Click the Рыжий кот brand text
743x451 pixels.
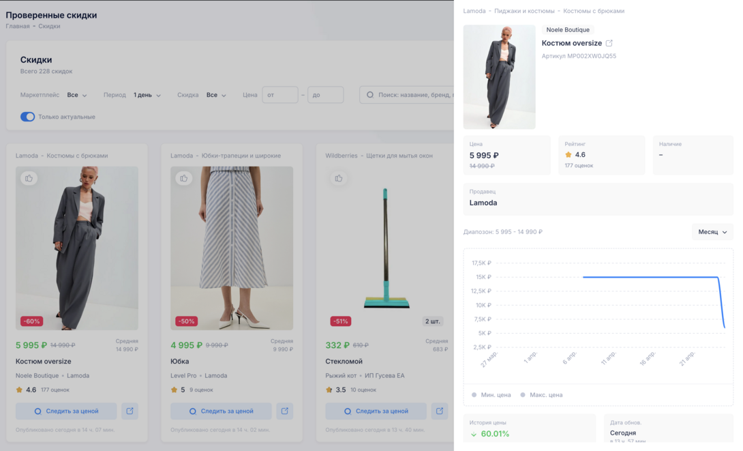click(x=341, y=375)
